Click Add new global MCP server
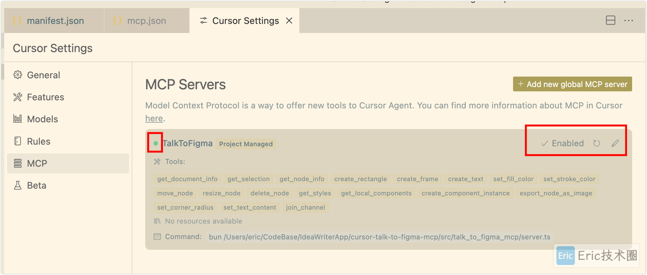The image size is (647, 275). pos(572,84)
